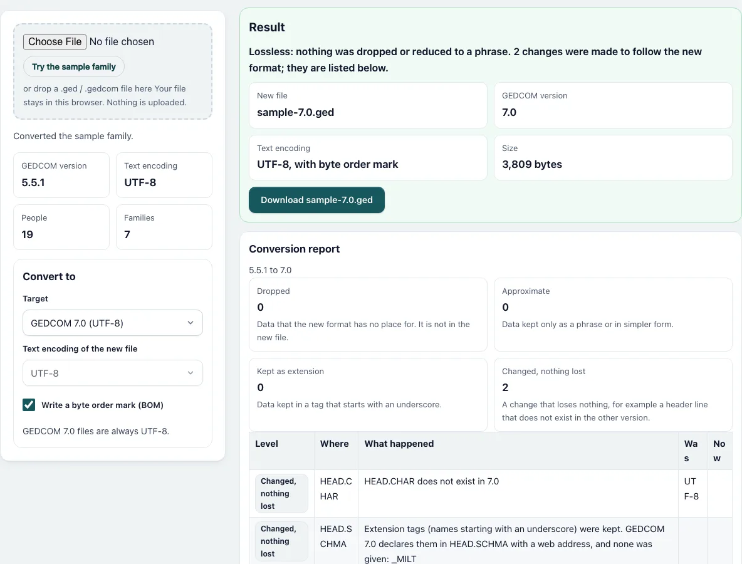Image resolution: width=742 pixels, height=564 pixels.
Task: Click the 'Convert to' heading
Action: point(50,277)
